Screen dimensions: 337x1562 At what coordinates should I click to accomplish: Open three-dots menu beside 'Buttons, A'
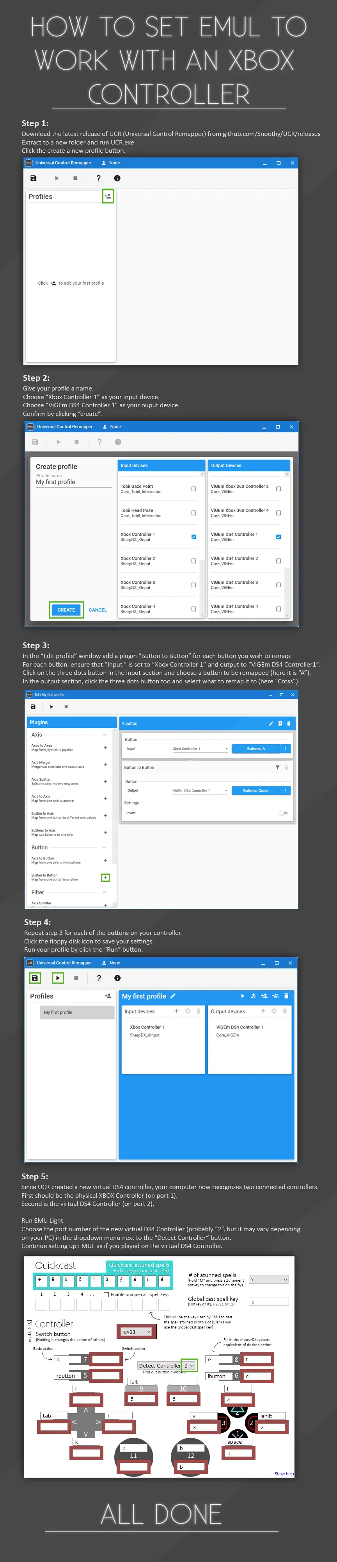coord(286,749)
